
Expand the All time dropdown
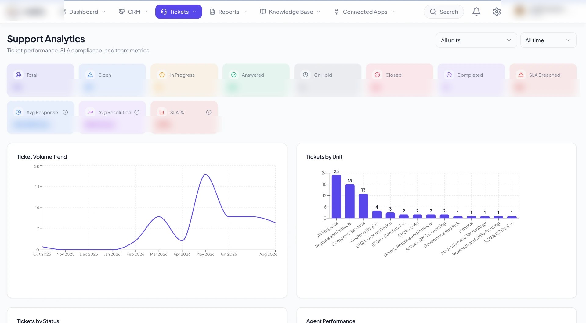tap(548, 40)
